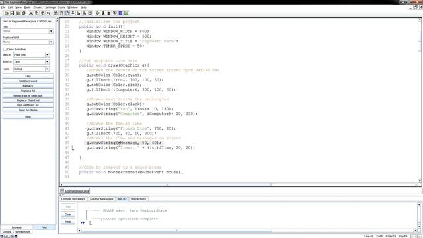This screenshot has width=423, height=238.
Task: Open the Project menu
Action: coord(38,7)
